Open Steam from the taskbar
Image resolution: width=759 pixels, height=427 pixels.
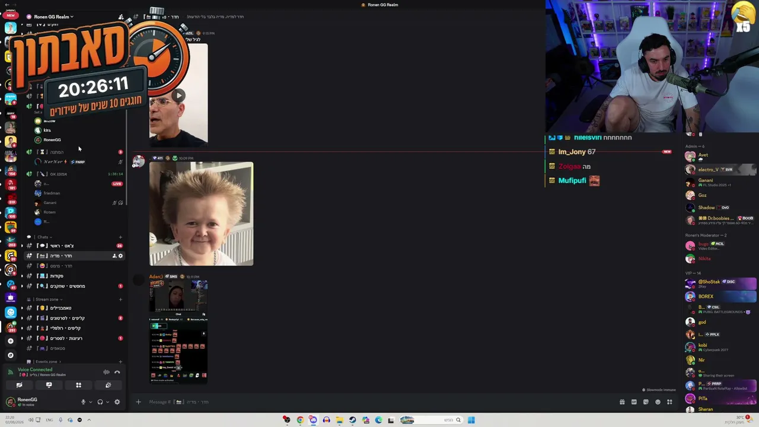pos(352,420)
